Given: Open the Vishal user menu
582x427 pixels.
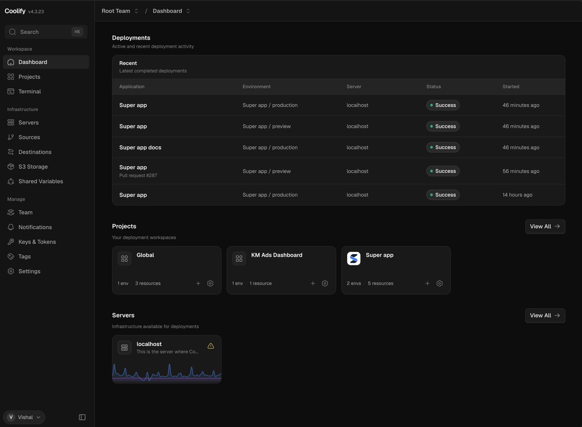Looking at the screenshot, I should tap(24, 417).
